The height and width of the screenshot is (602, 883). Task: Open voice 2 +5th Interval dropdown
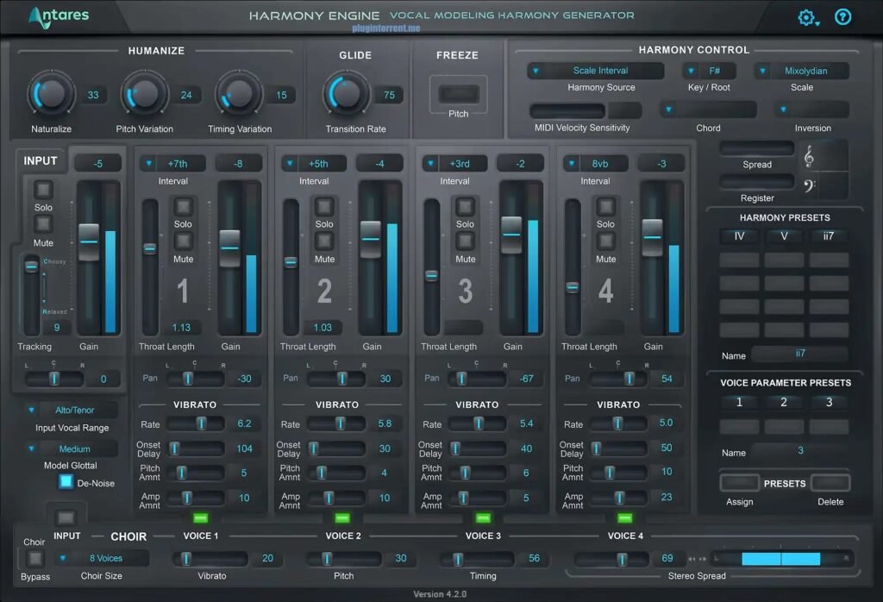(x=314, y=164)
